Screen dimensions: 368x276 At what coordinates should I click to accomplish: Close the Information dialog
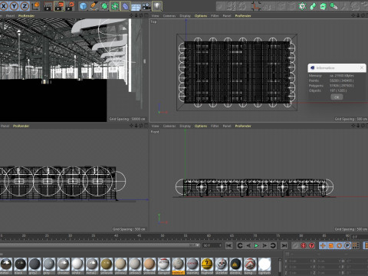[362, 67]
